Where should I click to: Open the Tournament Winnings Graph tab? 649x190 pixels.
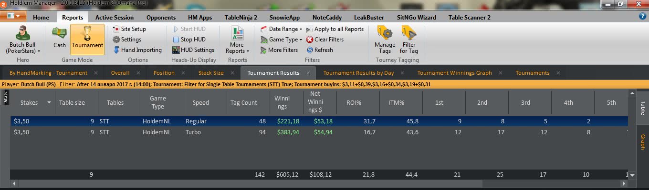(454, 73)
